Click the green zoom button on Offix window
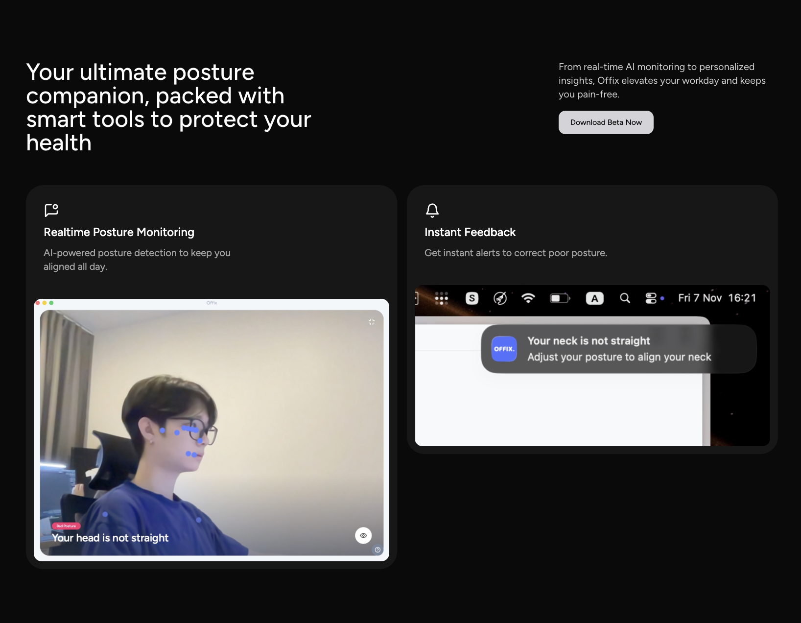801x623 pixels. pyautogui.click(x=52, y=303)
